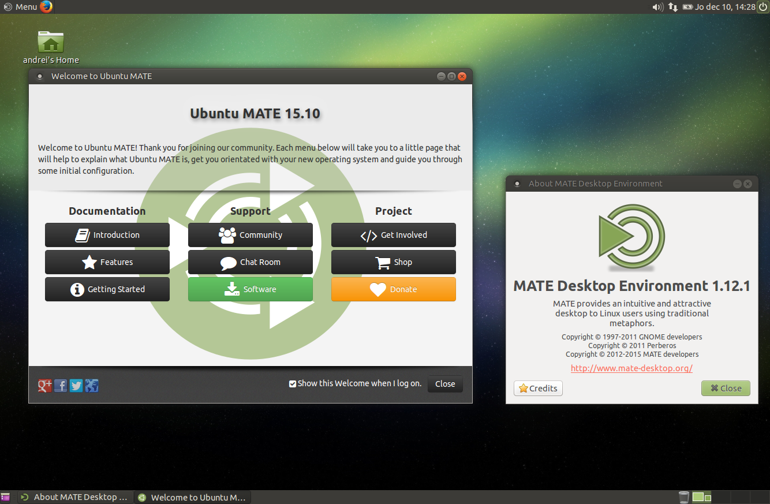Open the world map website icon
Screen dimensions: 770x504
[x=92, y=386]
